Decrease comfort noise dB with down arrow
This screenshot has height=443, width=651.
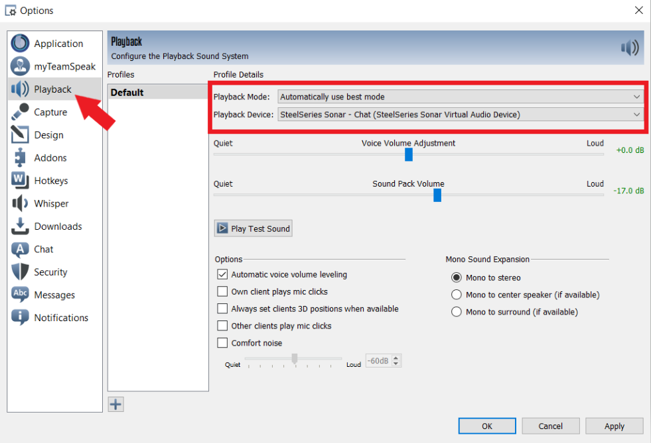pyautogui.click(x=396, y=364)
